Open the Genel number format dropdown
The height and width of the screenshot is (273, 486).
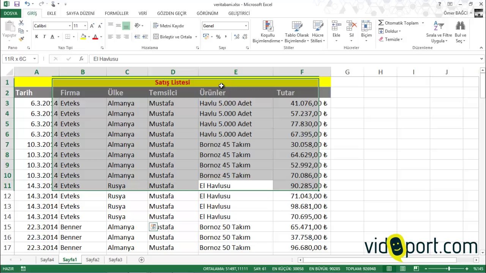[x=246, y=26]
